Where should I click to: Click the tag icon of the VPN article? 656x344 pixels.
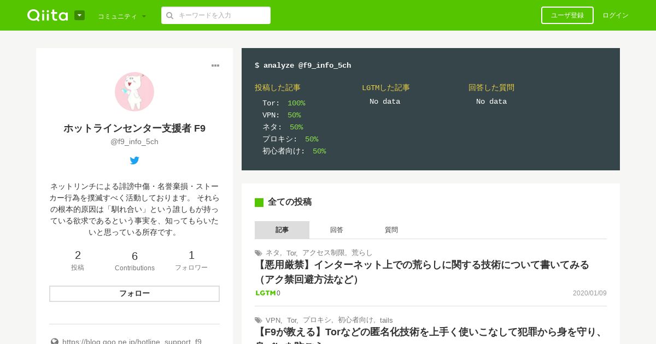259,321
